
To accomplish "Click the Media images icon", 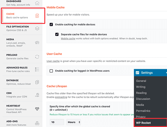I will pos(37,43).
